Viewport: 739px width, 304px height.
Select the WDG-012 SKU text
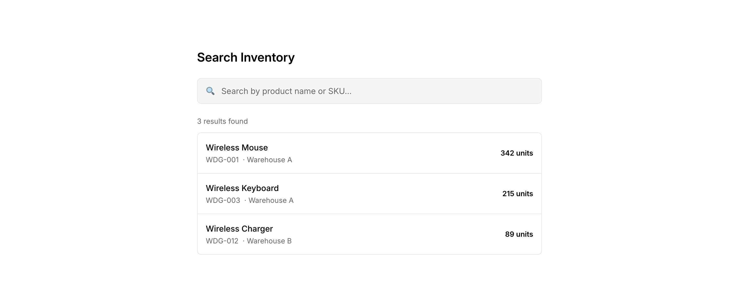tap(222, 241)
